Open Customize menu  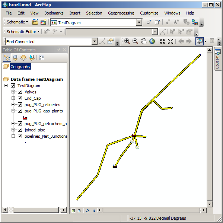coord(149,13)
